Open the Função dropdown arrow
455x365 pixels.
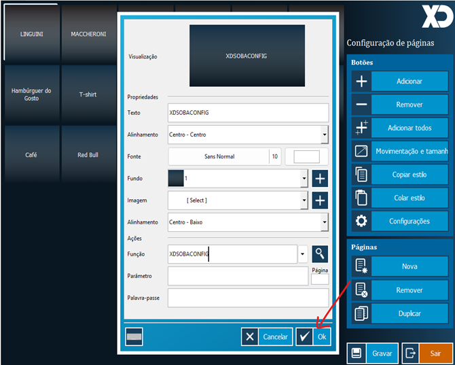303,254
